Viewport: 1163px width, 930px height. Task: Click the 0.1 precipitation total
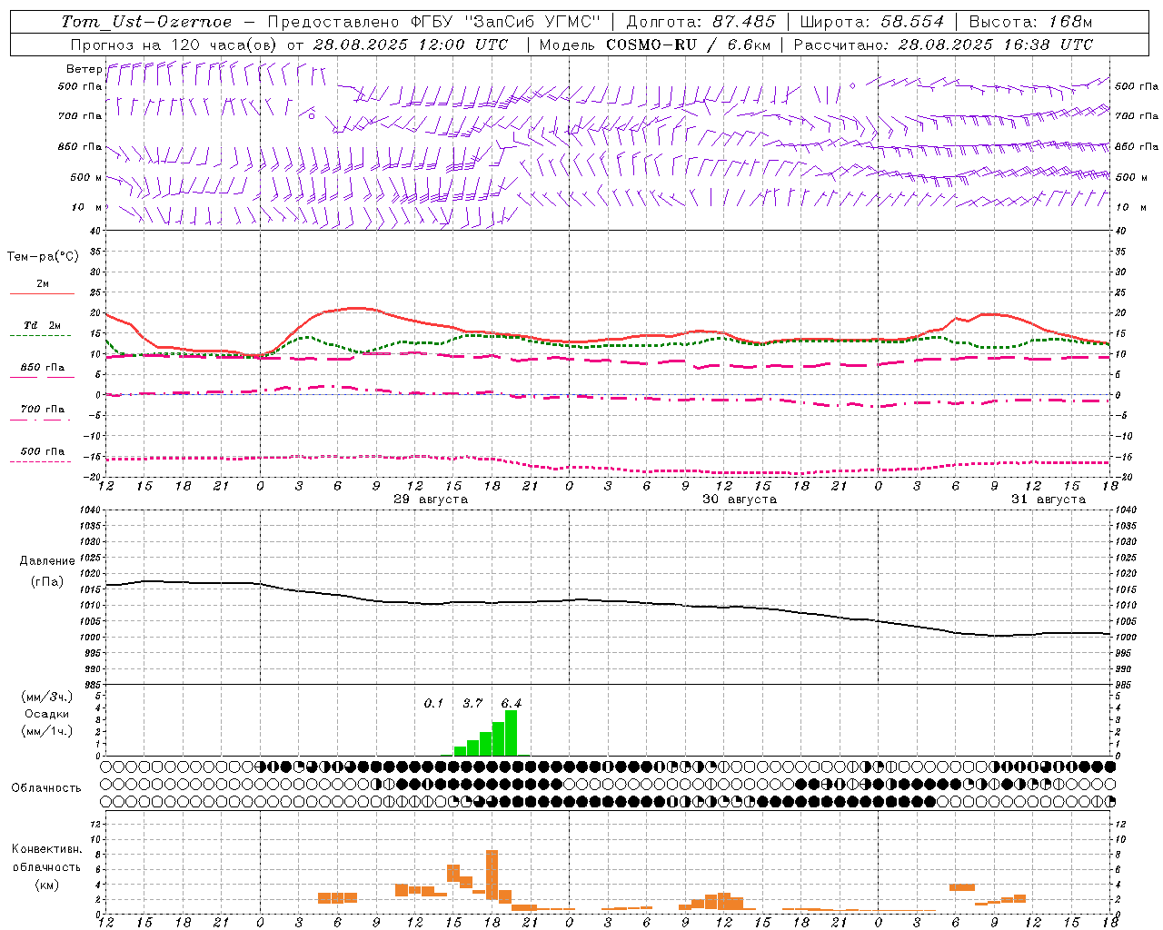tap(433, 703)
